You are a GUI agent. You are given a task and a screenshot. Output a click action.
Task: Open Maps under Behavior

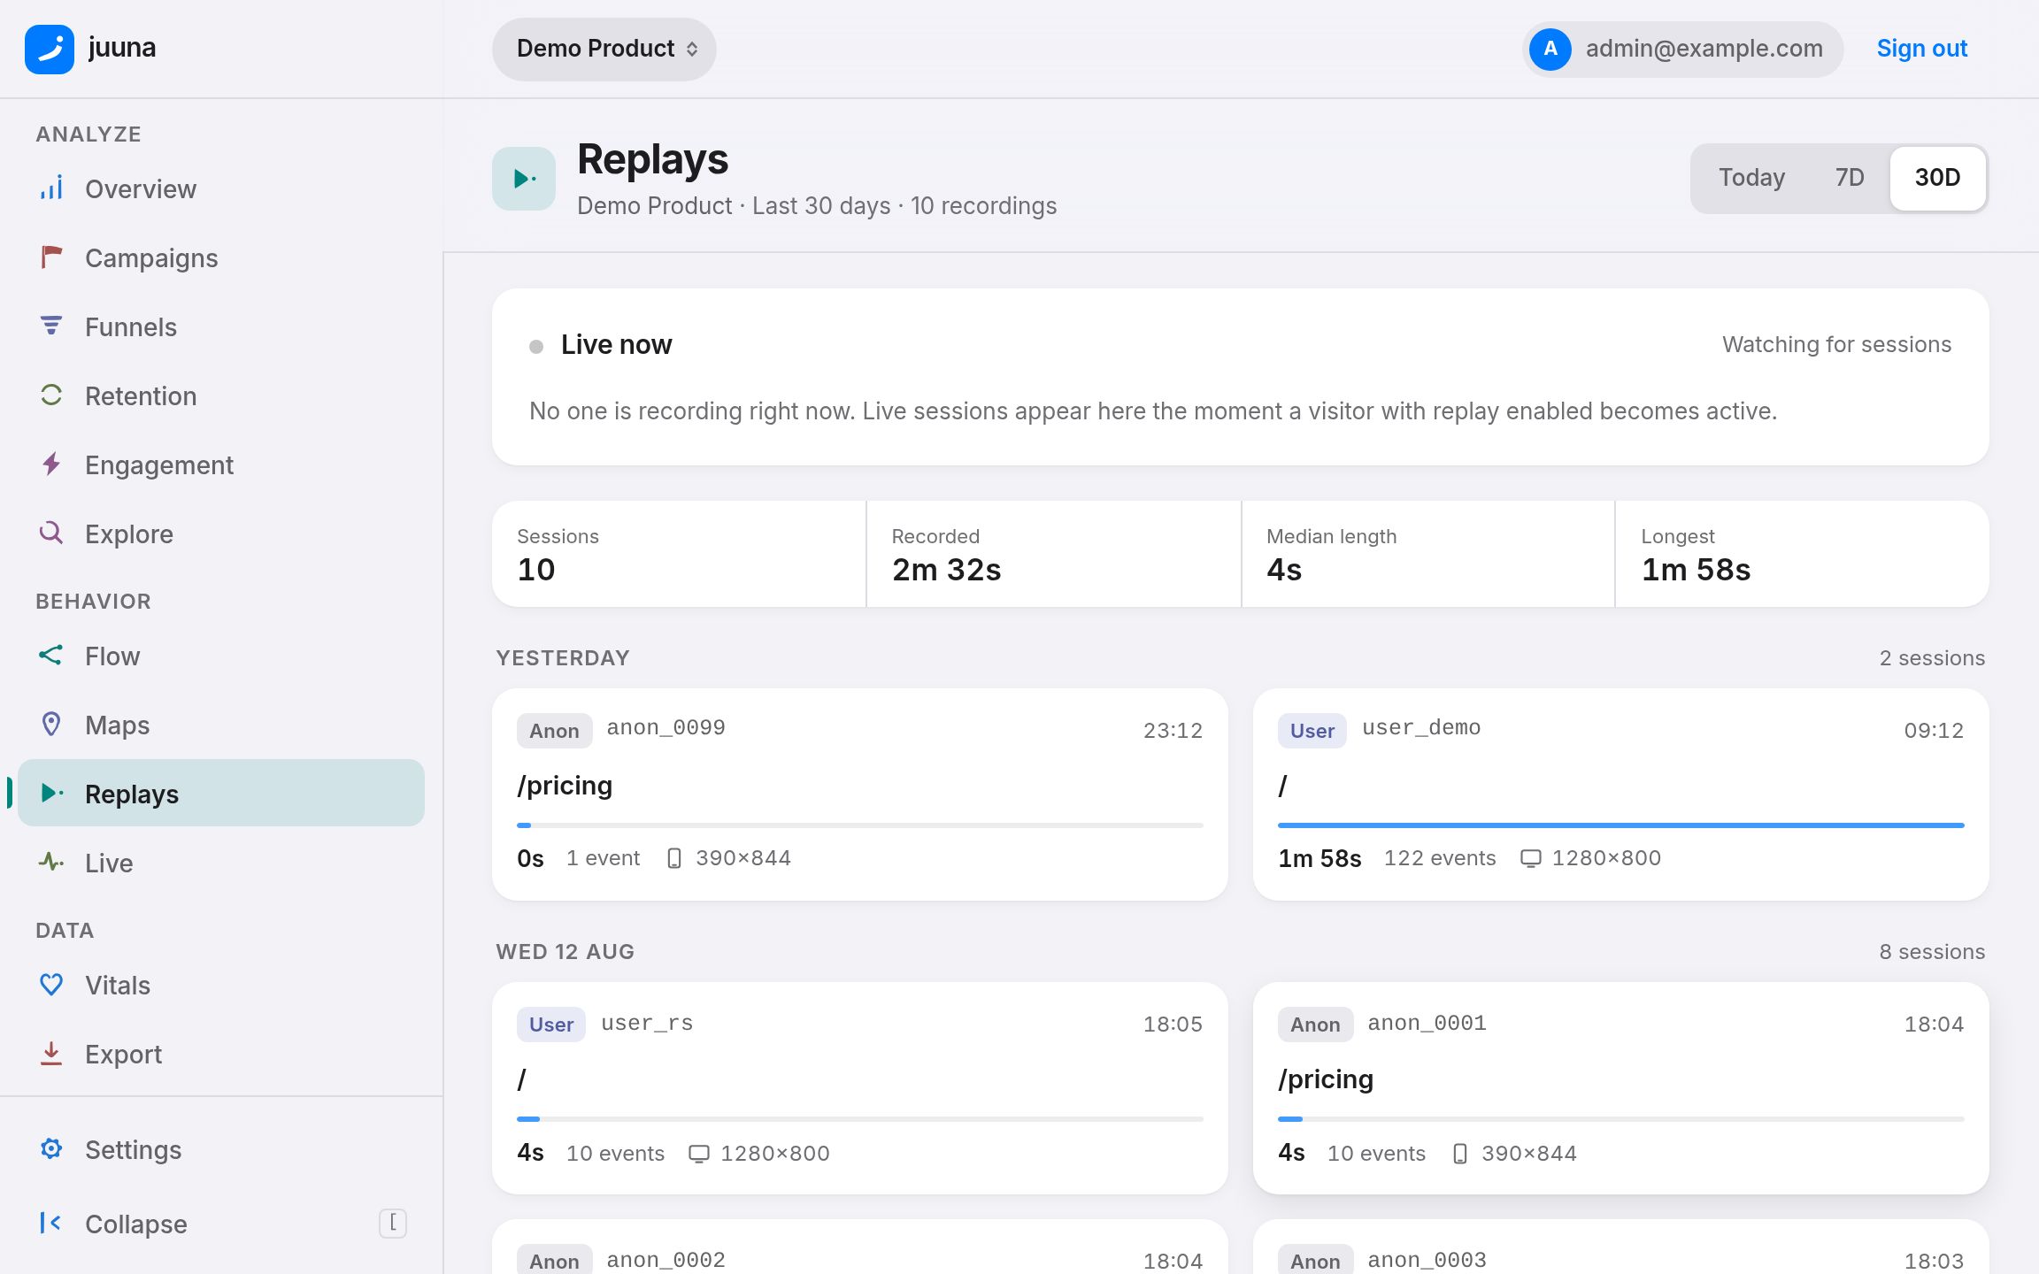pyautogui.click(x=221, y=725)
